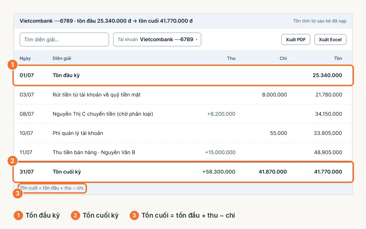Click 'Thu tiền bán hàng · Nguyễn Văn B'
The height and width of the screenshot is (229, 366).
94,152
